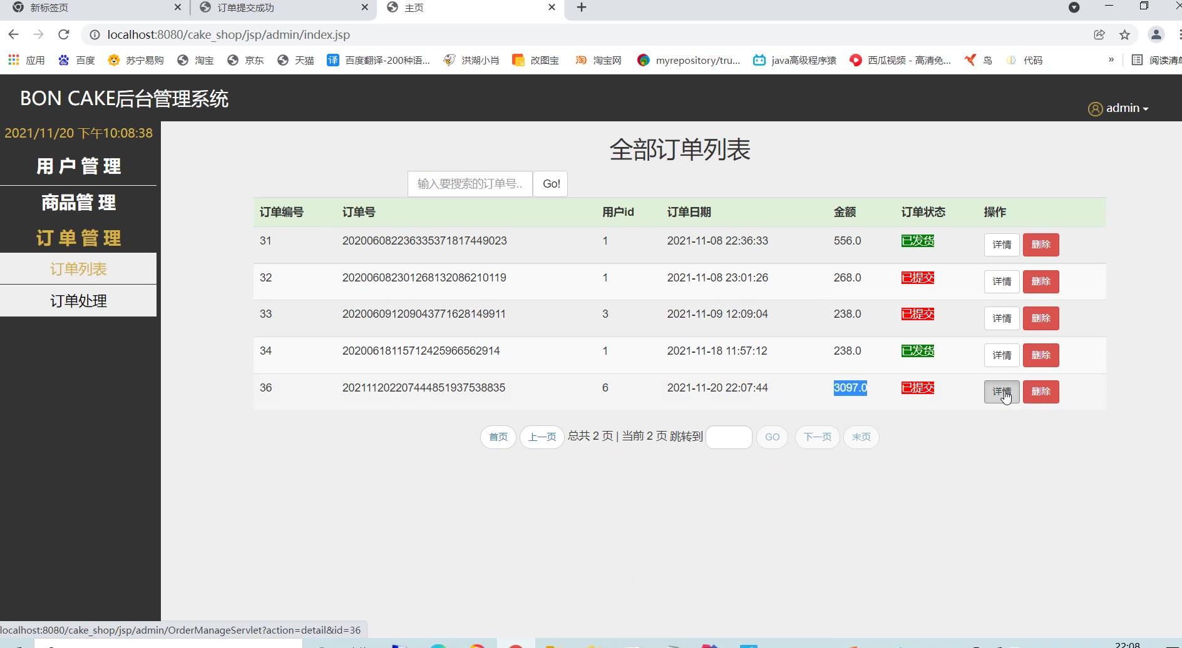Expand 商品管理 sidebar section
1182x648 pixels.
point(78,203)
